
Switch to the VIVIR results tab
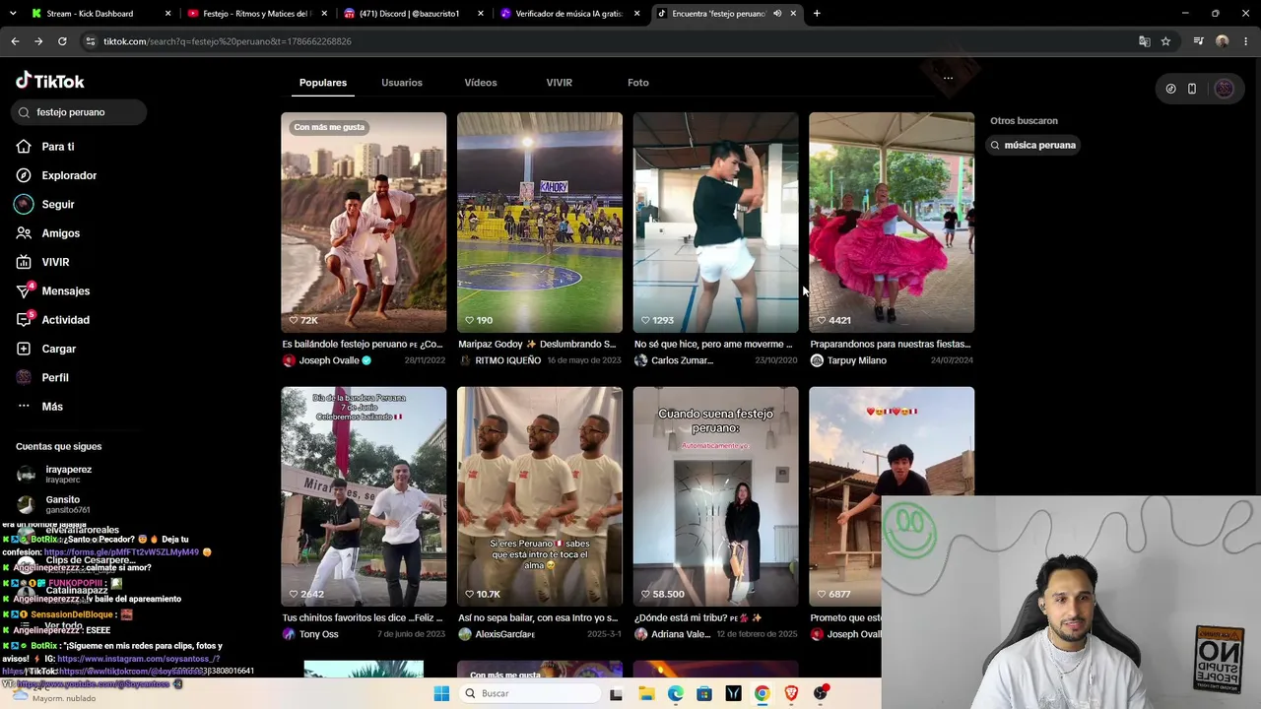pyautogui.click(x=559, y=83)
